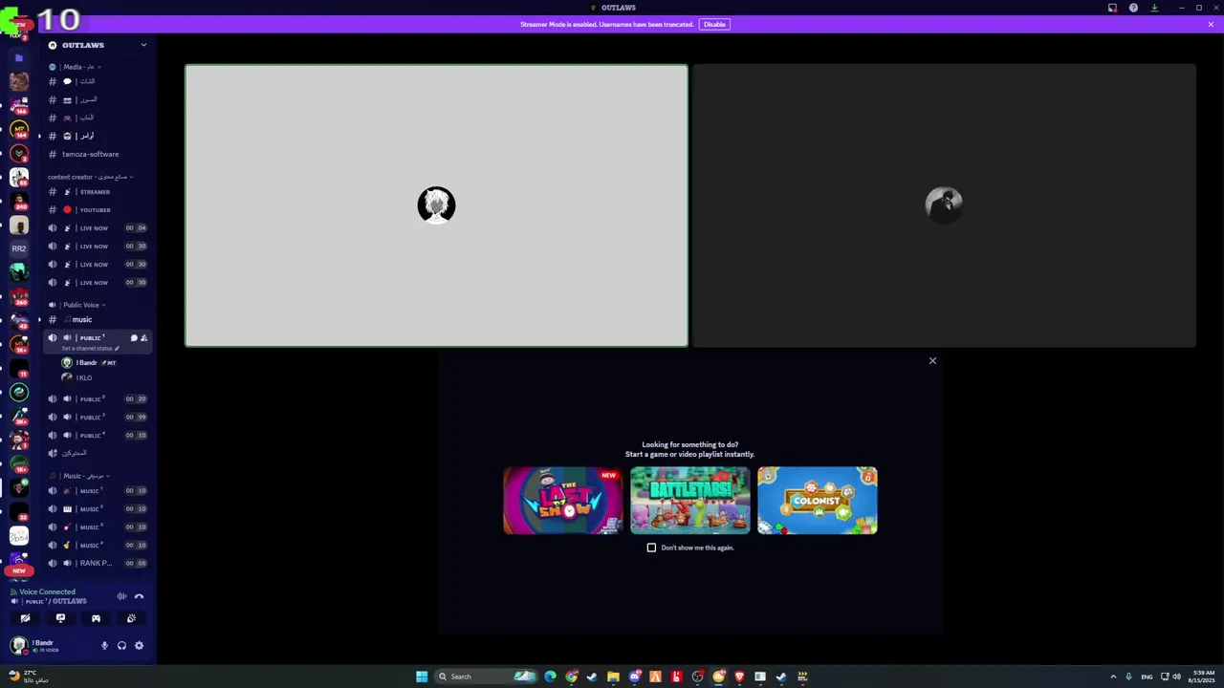Screen dimensions: 1224x688
Task: Start The Last Show activity
Action: click(563, 501)
